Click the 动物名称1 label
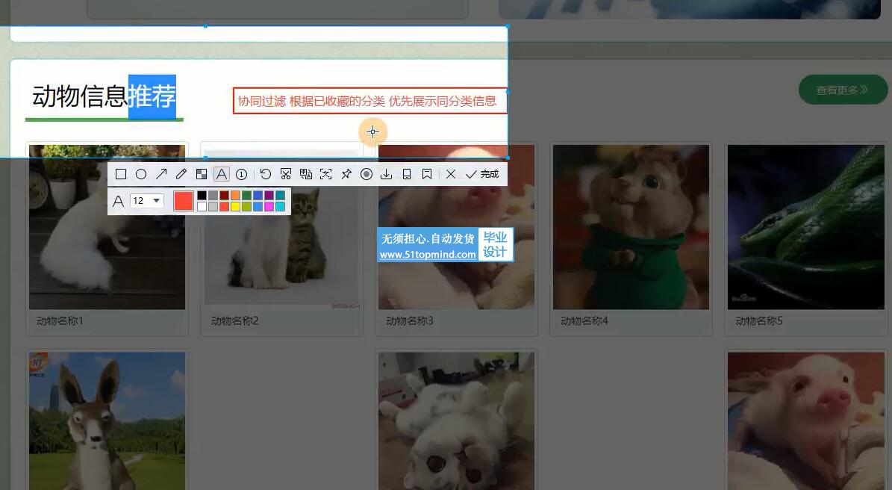Image resolution: width=892 pixels, height=490 pixels. tap(60, 321)
